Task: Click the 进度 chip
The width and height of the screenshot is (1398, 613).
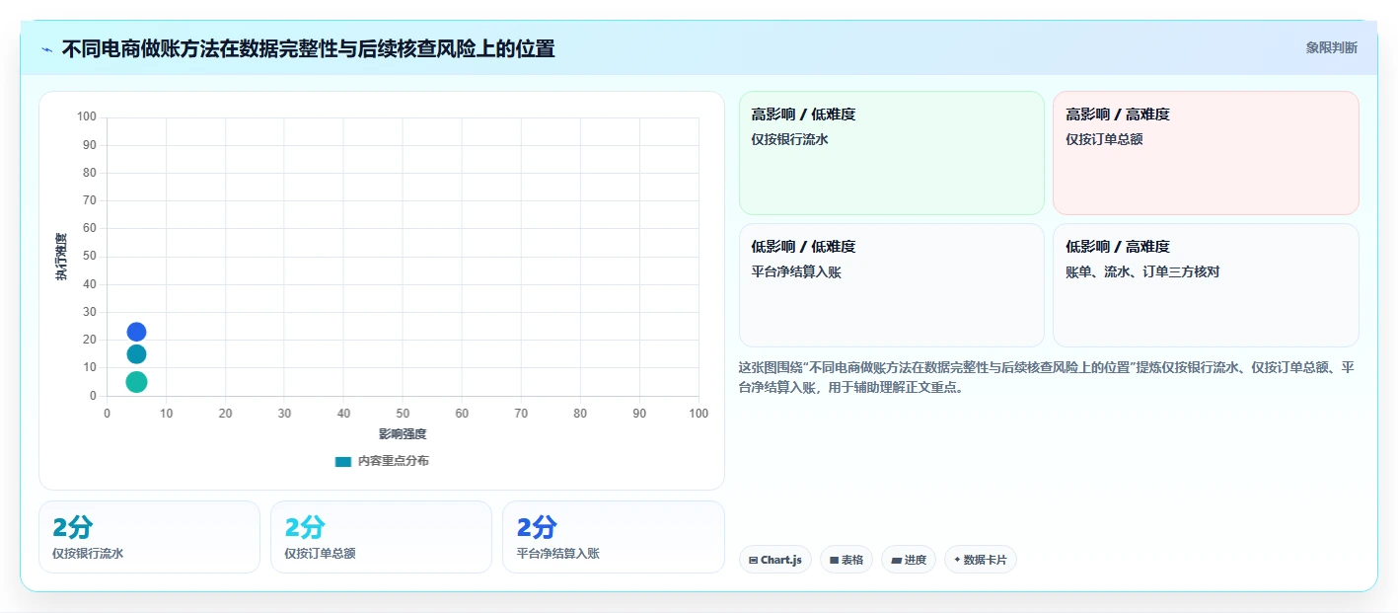Action: pos(909,560)
